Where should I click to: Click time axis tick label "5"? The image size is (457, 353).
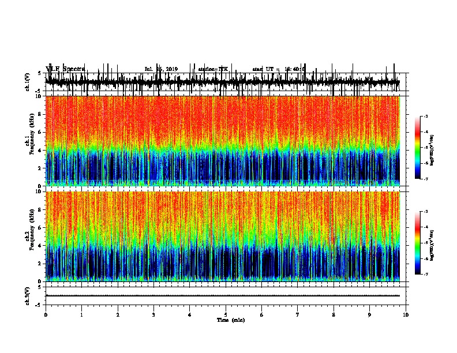[x=226, y=315]
